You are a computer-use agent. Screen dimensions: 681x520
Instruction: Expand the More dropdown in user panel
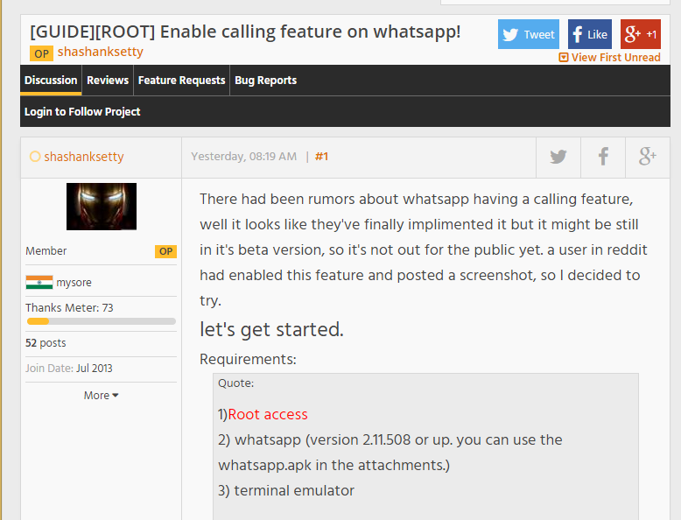(x=101, y=395)
